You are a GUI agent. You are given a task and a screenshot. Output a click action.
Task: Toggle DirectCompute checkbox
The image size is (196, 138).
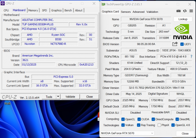(x=153, y=119)
